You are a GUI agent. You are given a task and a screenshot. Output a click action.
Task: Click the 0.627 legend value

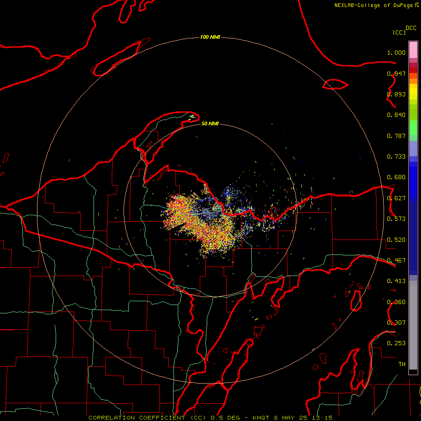[396, 198]
